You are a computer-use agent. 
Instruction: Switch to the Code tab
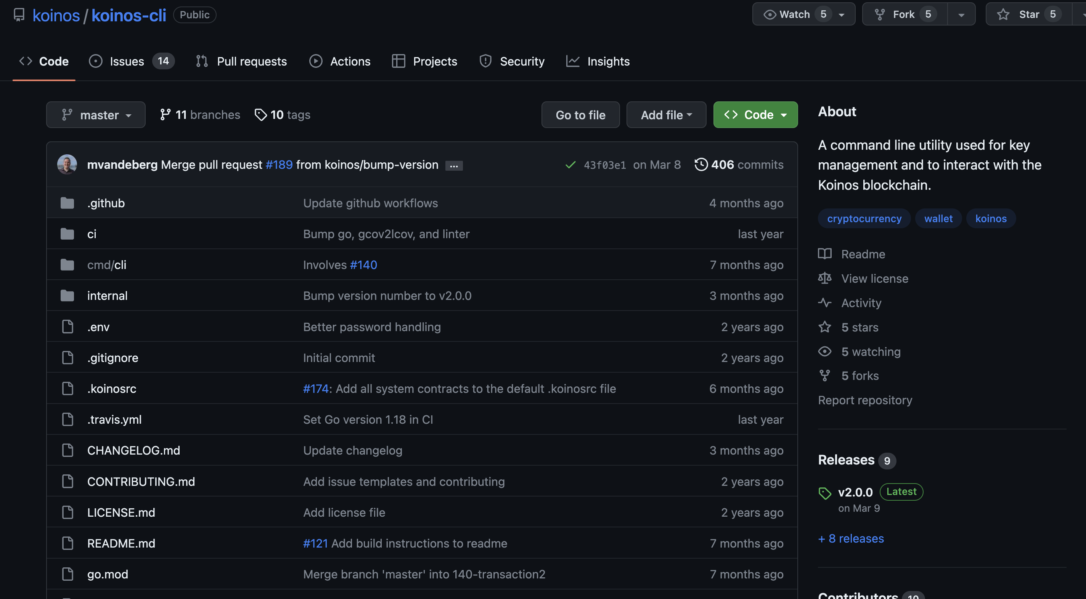pos(44,61)
